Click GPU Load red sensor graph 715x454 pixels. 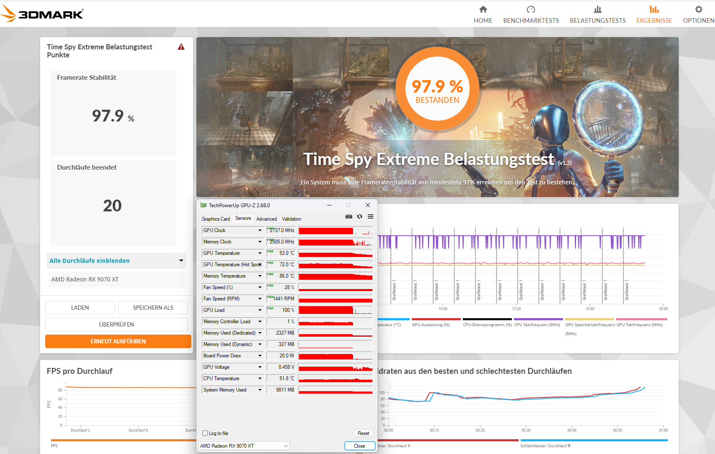click(x=335, y=310)
